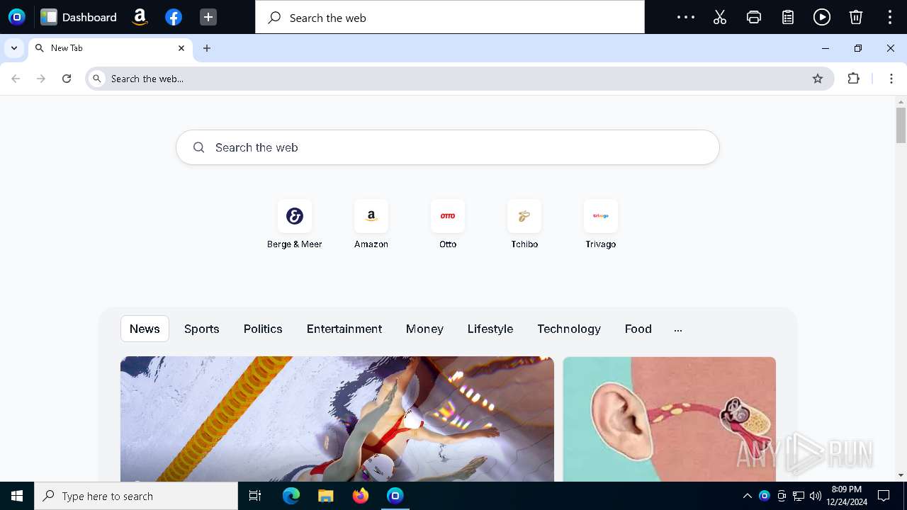Screen dimensions: 907x510
Task: Open the Facebook shortcut in top bar
Action: click(174, 17)
